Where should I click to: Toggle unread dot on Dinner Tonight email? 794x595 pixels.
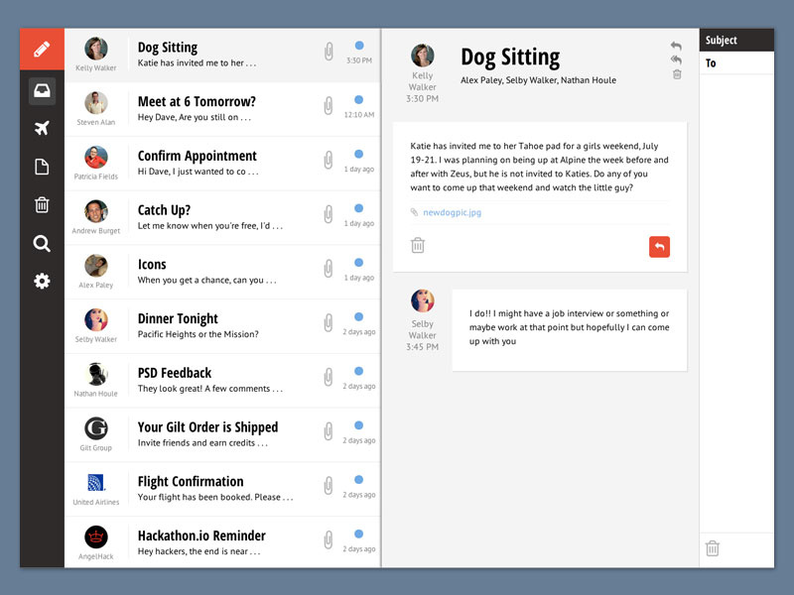pyautogui.click(x=358, y=316)
